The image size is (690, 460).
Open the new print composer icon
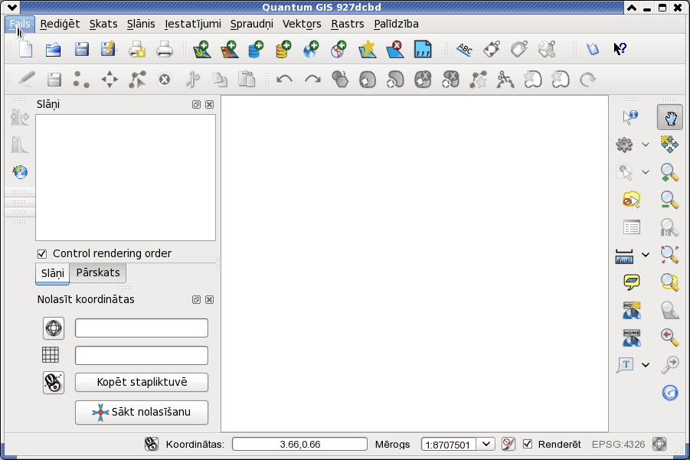137,49
